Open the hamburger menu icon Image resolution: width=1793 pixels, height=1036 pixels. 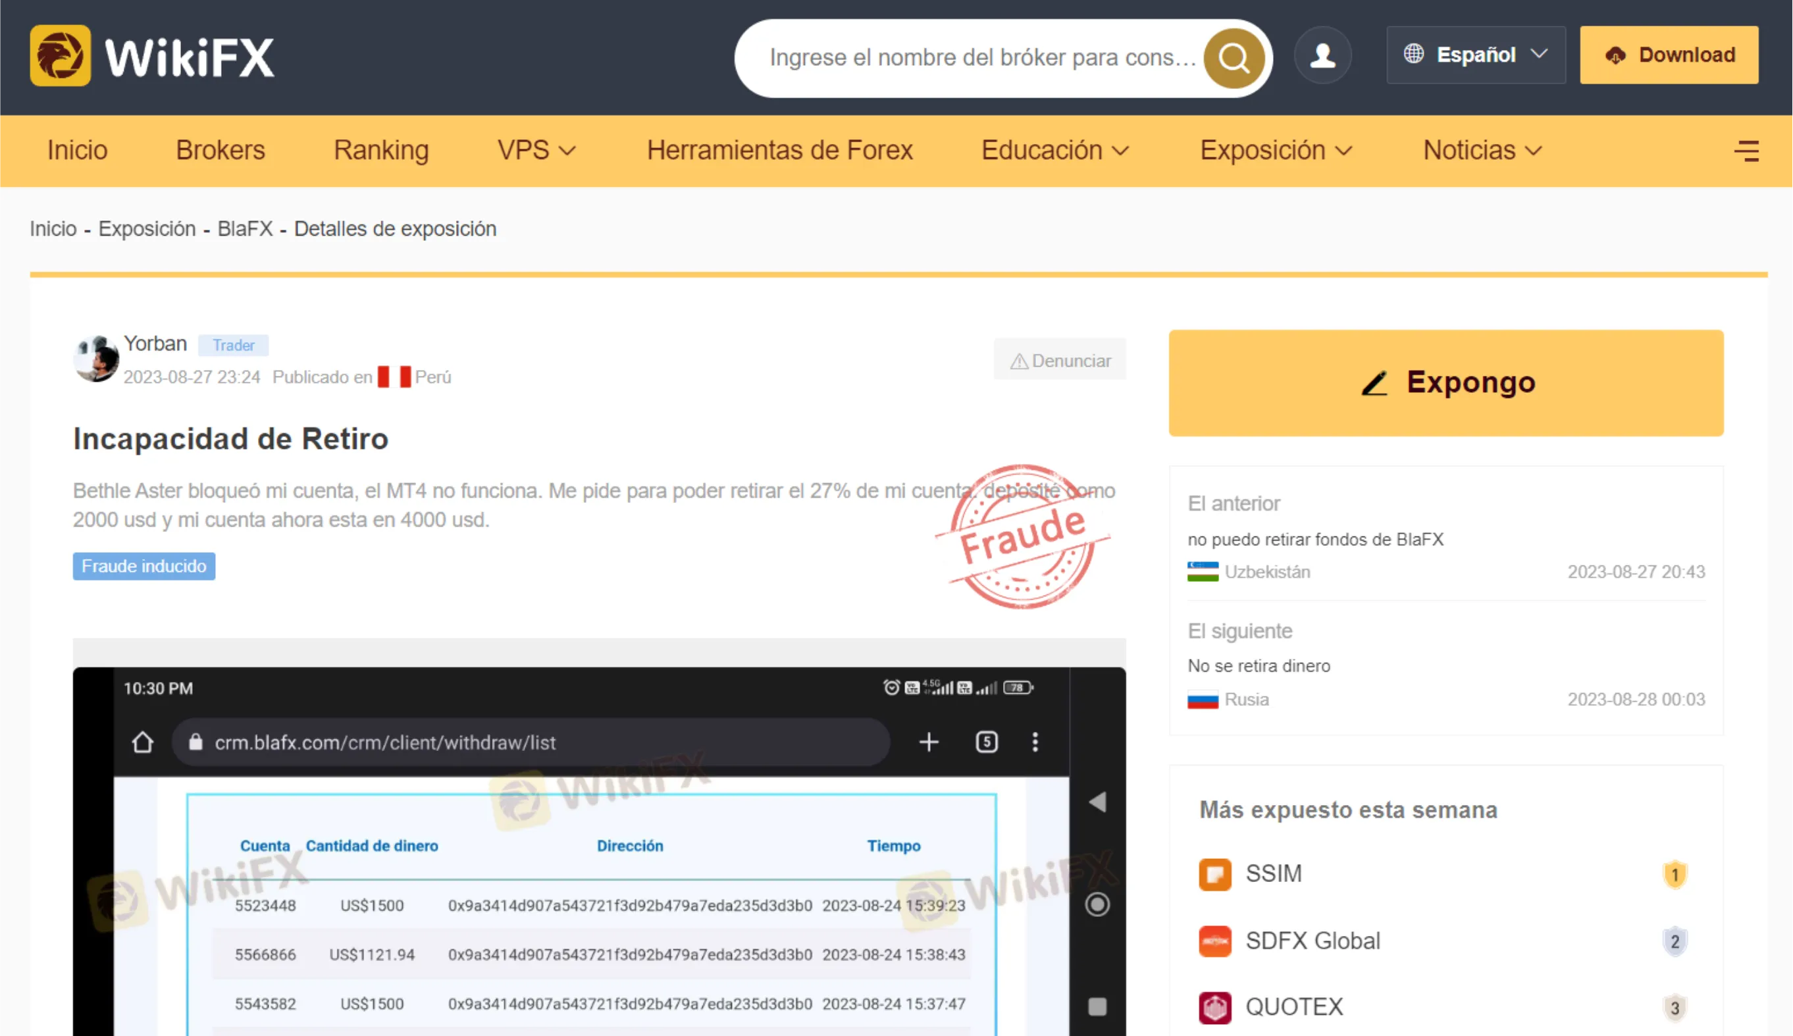(x=1747, y=151)
